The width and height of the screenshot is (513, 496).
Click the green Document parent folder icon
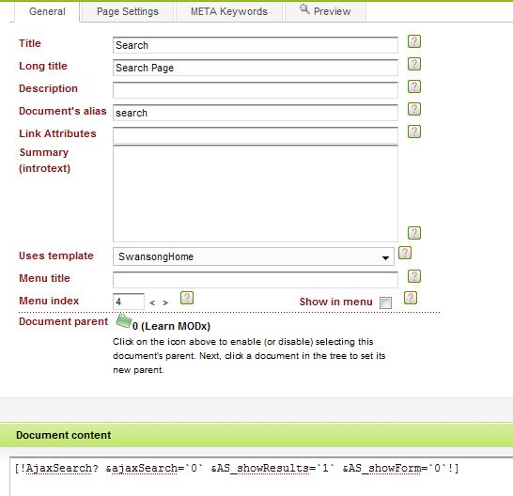[124, 321]
